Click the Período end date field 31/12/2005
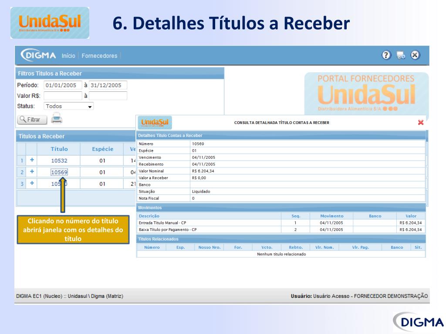This screenshot has height=334, width=446. pos(108,85)
